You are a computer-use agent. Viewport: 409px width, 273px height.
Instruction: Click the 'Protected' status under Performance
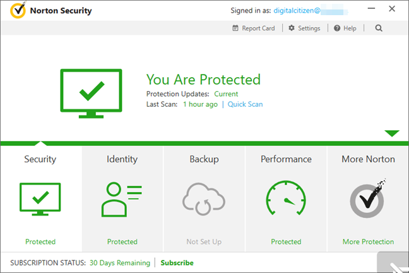pyautogui.click(x=286, y=241)
